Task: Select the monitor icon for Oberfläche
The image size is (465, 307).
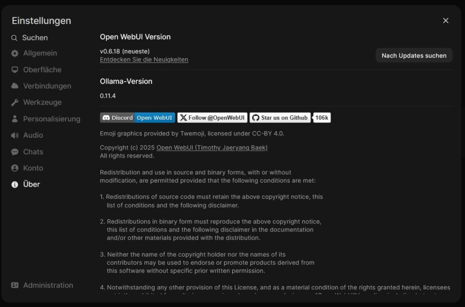Action: 15,69
